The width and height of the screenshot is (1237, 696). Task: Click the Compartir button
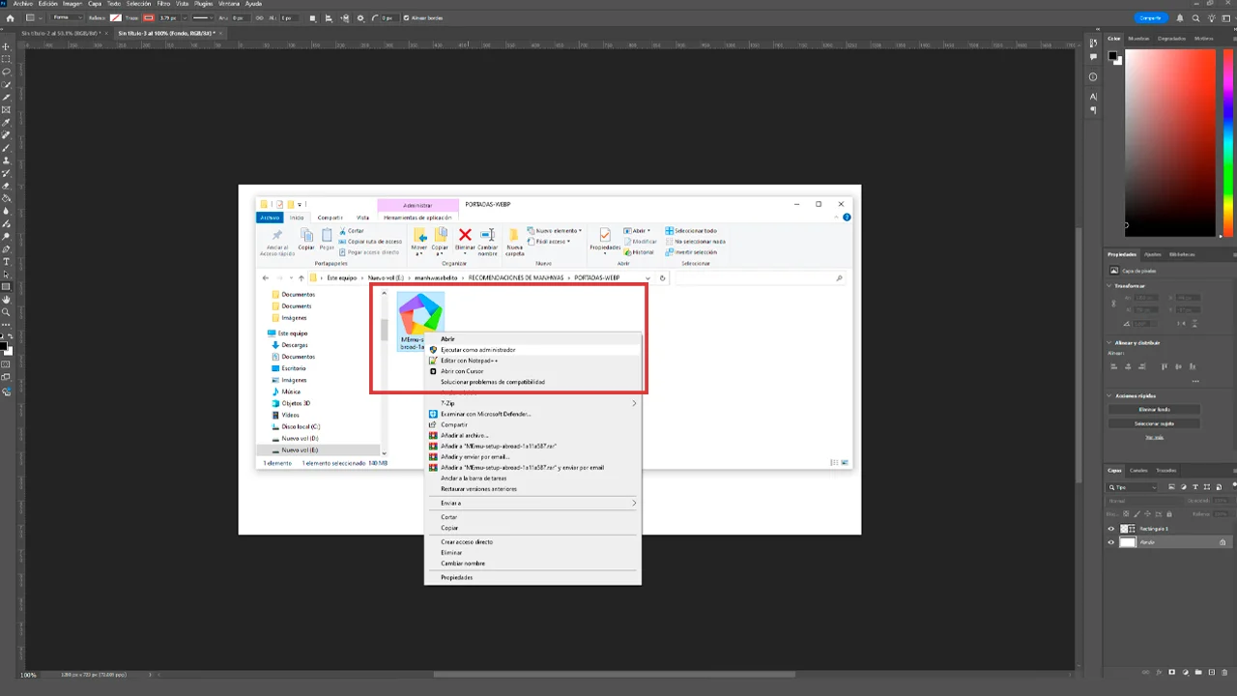[x=1150, y=17]
